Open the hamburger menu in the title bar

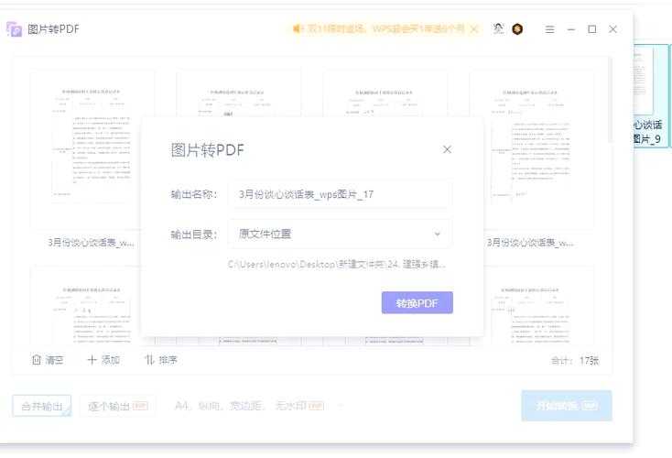pyautogui.click(x=549, y=29)
